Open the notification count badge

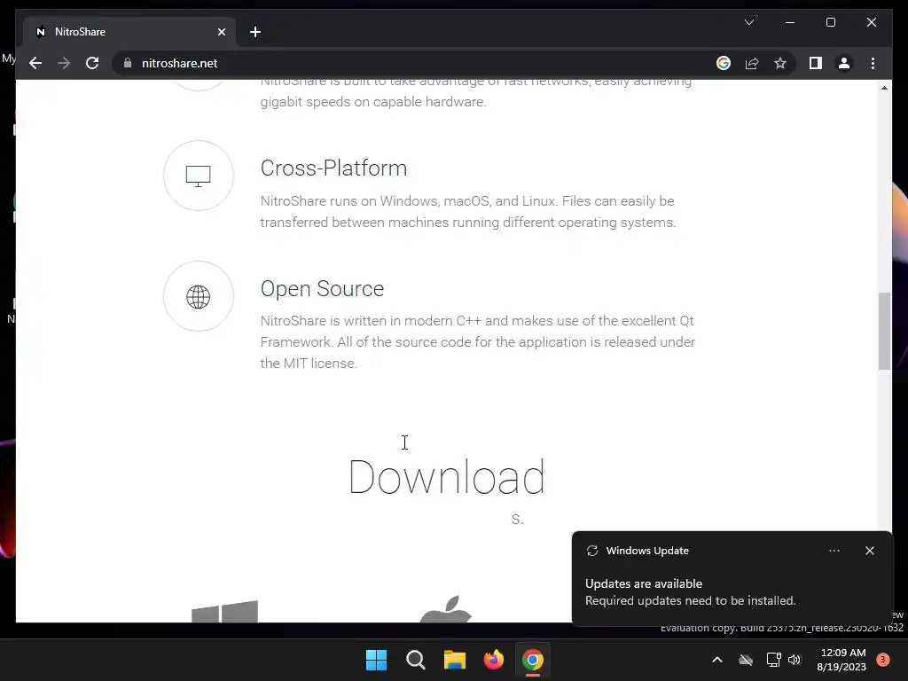tap(882, 660)
